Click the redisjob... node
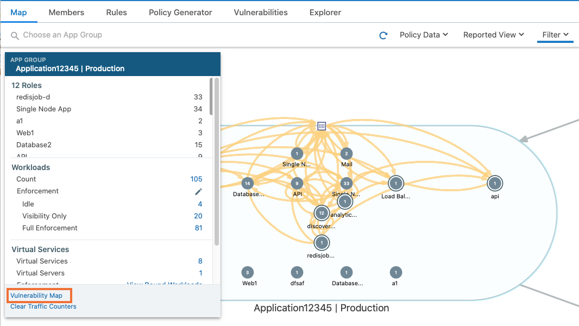 (x=322, y=242)
